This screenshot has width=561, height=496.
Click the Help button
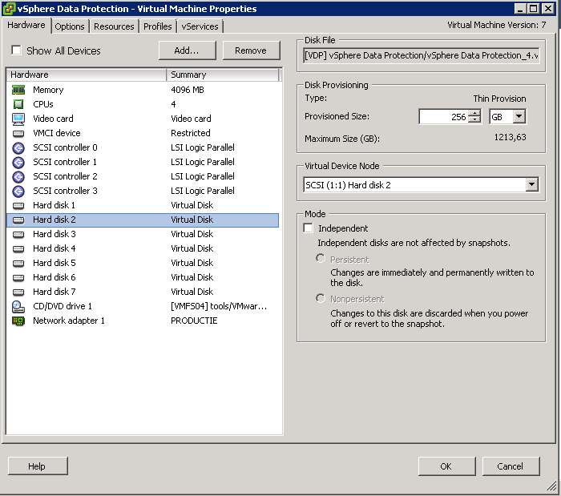pos(38,466)
